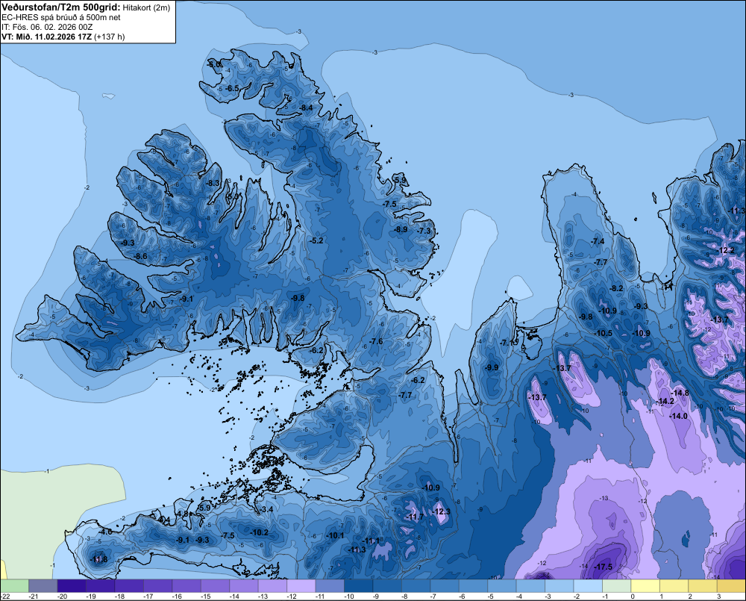The width and height of the screenshot is (746, 601).
Task: Select legend swatch between -8 and -7
Action: [x=416, y=585]
